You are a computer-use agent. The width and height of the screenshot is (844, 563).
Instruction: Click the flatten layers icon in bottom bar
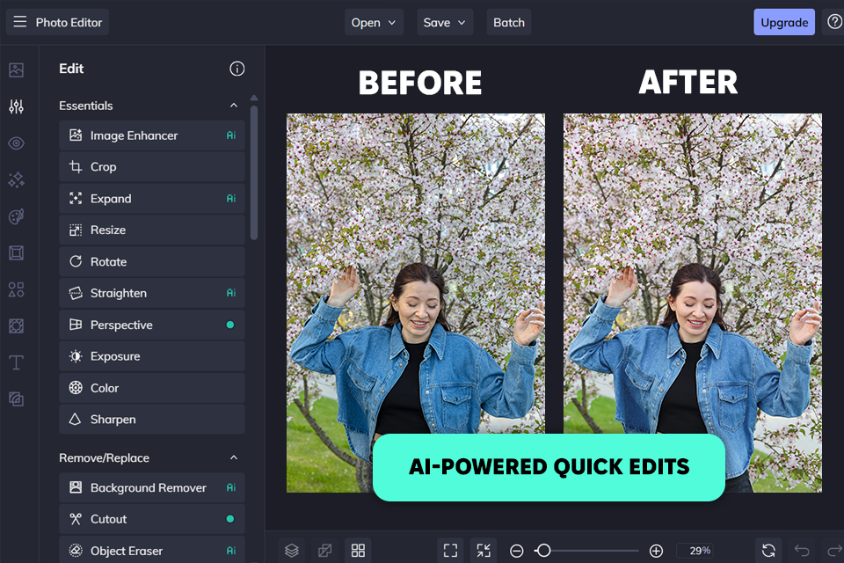[x=324, y=550]
